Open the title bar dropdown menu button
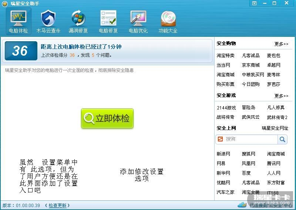This screenshot has height=210, width=296. point(254,3)
